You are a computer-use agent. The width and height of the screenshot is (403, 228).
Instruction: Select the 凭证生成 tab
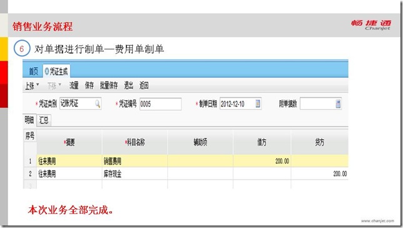point(56,71)
